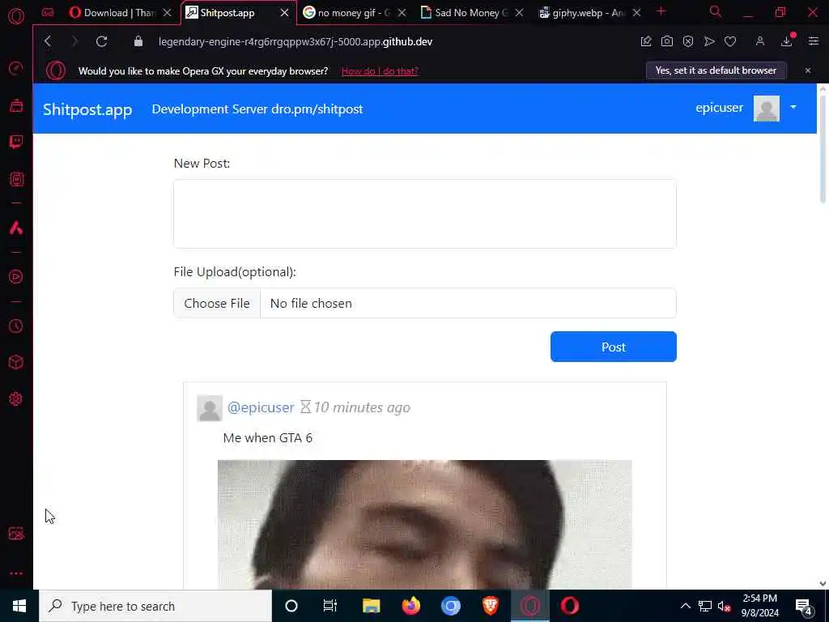Show hidden system tray icons

pos(685,606)
